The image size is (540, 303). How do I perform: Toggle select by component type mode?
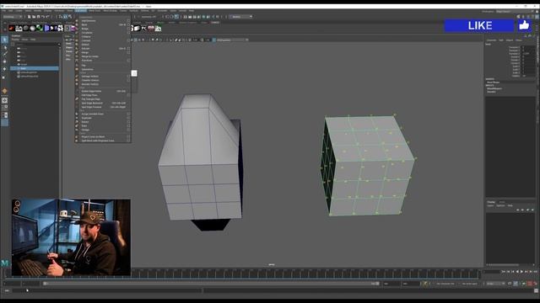(70, 17)
